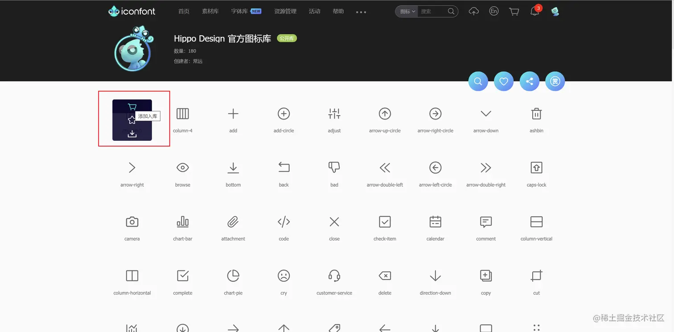Select the column-horizontal icon
The width and height of the screenshot is (674, 332).
tap(132, 276)
